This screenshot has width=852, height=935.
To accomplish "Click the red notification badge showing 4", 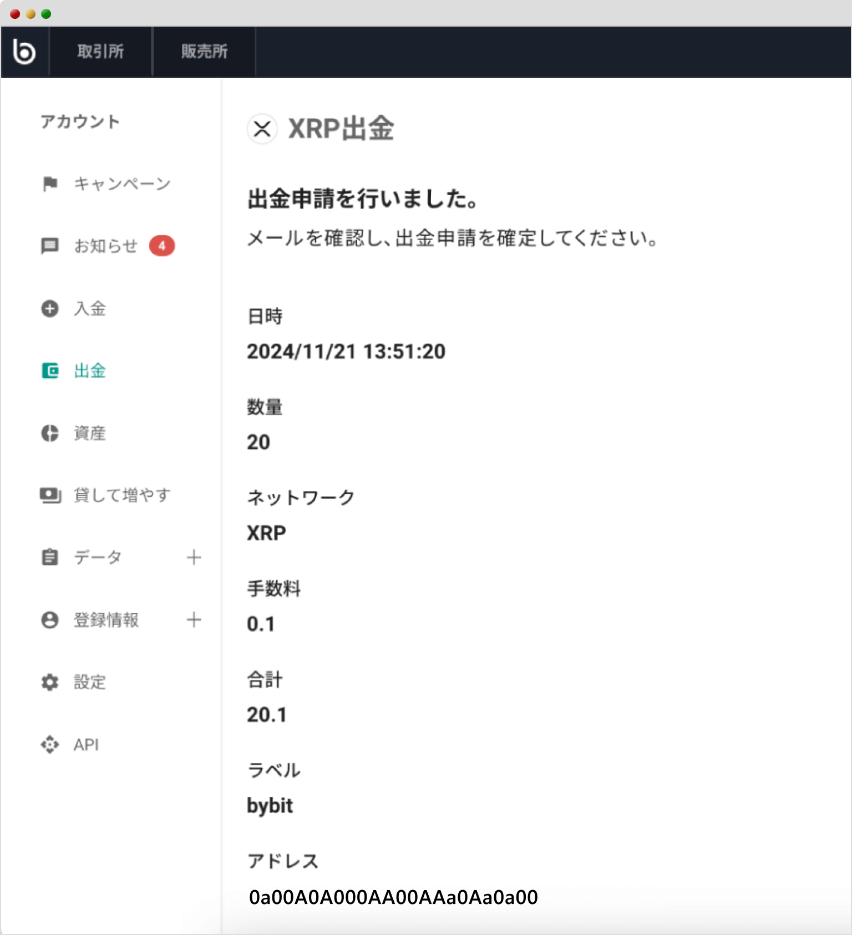I will point(162,246).
